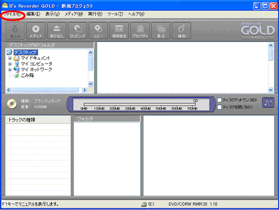
Task: Click the メディア toolbar icon
Action: [x=36, y=31]
